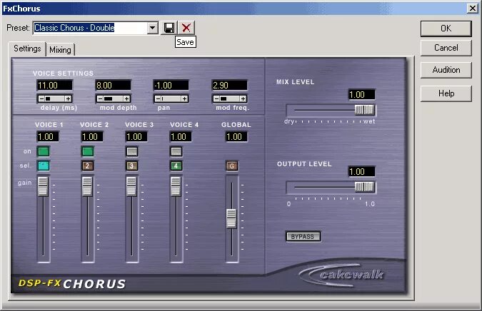This screenshot has width=482, height=311.
Task: Click the mod depth value 8.00
Action: (113, 86)
